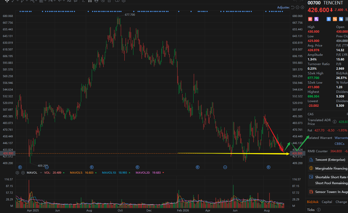Click the Hong Kong flag market icon

point(310,19)
